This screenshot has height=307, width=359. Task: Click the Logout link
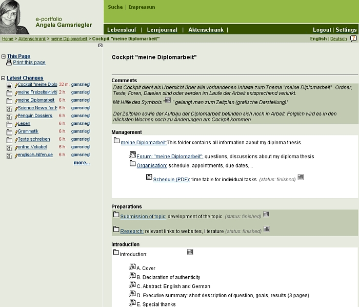click(322, 30)
